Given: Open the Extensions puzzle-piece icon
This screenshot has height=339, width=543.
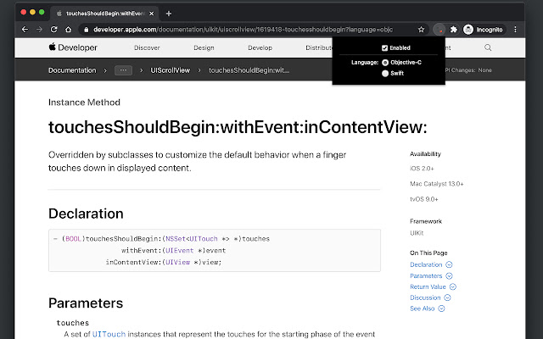Looking at the screenshot, I should pyautogui.click(x=454, y=30).
